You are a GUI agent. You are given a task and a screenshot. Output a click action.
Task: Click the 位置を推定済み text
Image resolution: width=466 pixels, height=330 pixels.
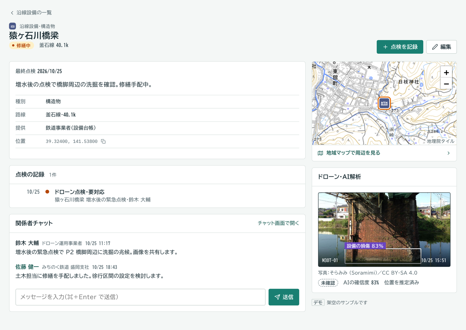click(402, 283)
